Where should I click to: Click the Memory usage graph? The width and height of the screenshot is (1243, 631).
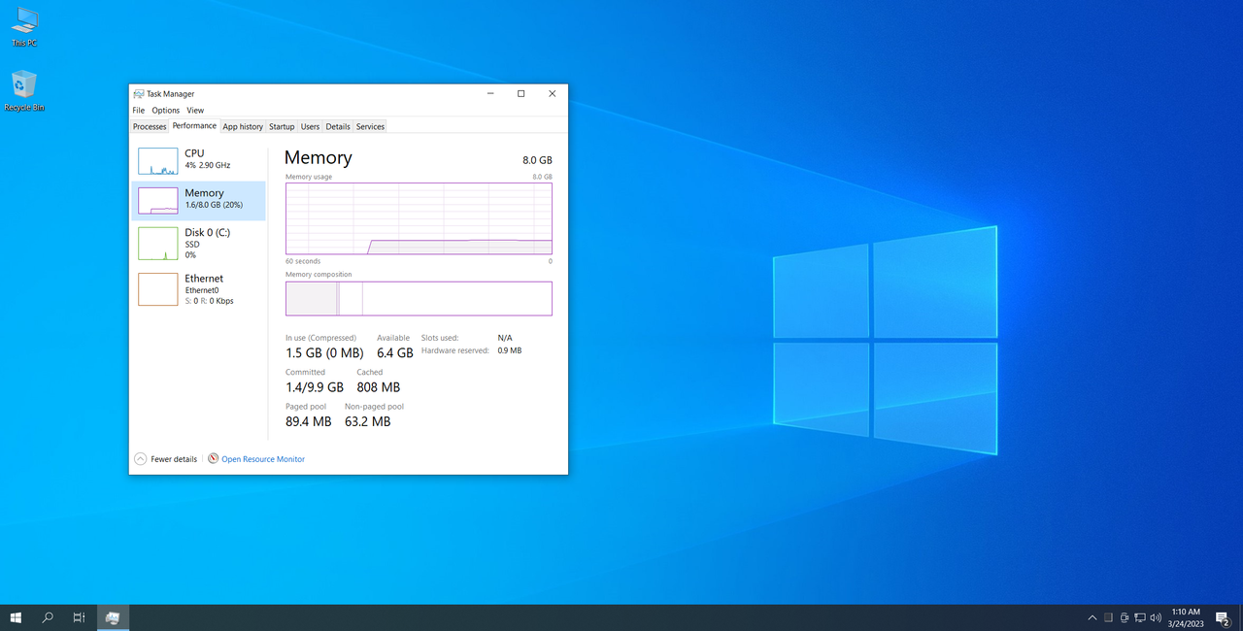click(419, 218)
